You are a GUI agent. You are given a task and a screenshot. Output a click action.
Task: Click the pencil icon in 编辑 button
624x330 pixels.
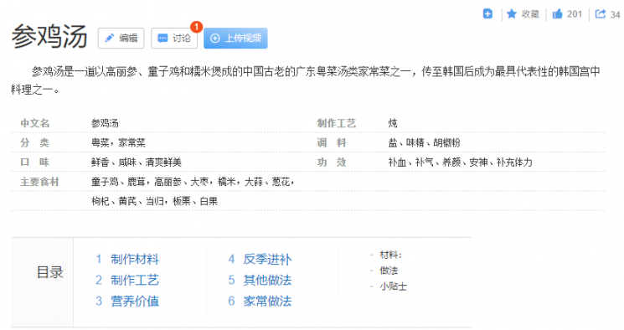point(110,38)
